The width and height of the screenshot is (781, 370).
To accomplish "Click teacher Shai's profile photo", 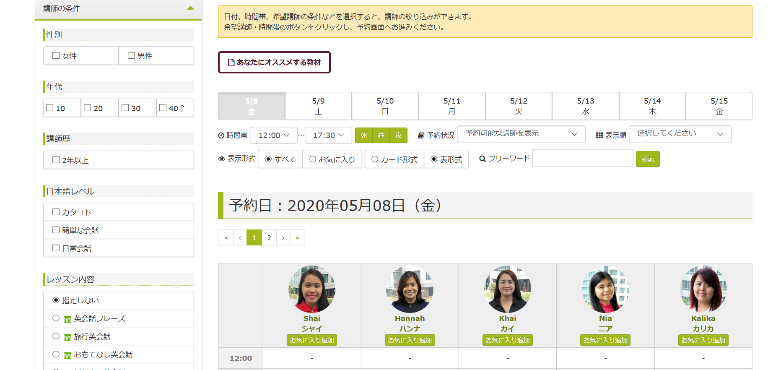I will point(311,289).
